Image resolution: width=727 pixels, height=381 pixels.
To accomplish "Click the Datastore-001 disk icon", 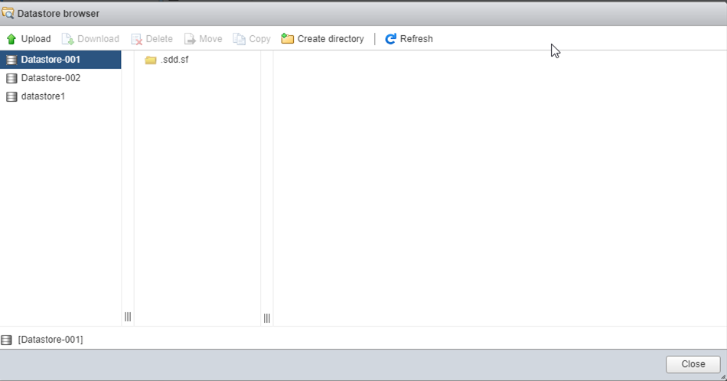I will click(x=11, y=60).
